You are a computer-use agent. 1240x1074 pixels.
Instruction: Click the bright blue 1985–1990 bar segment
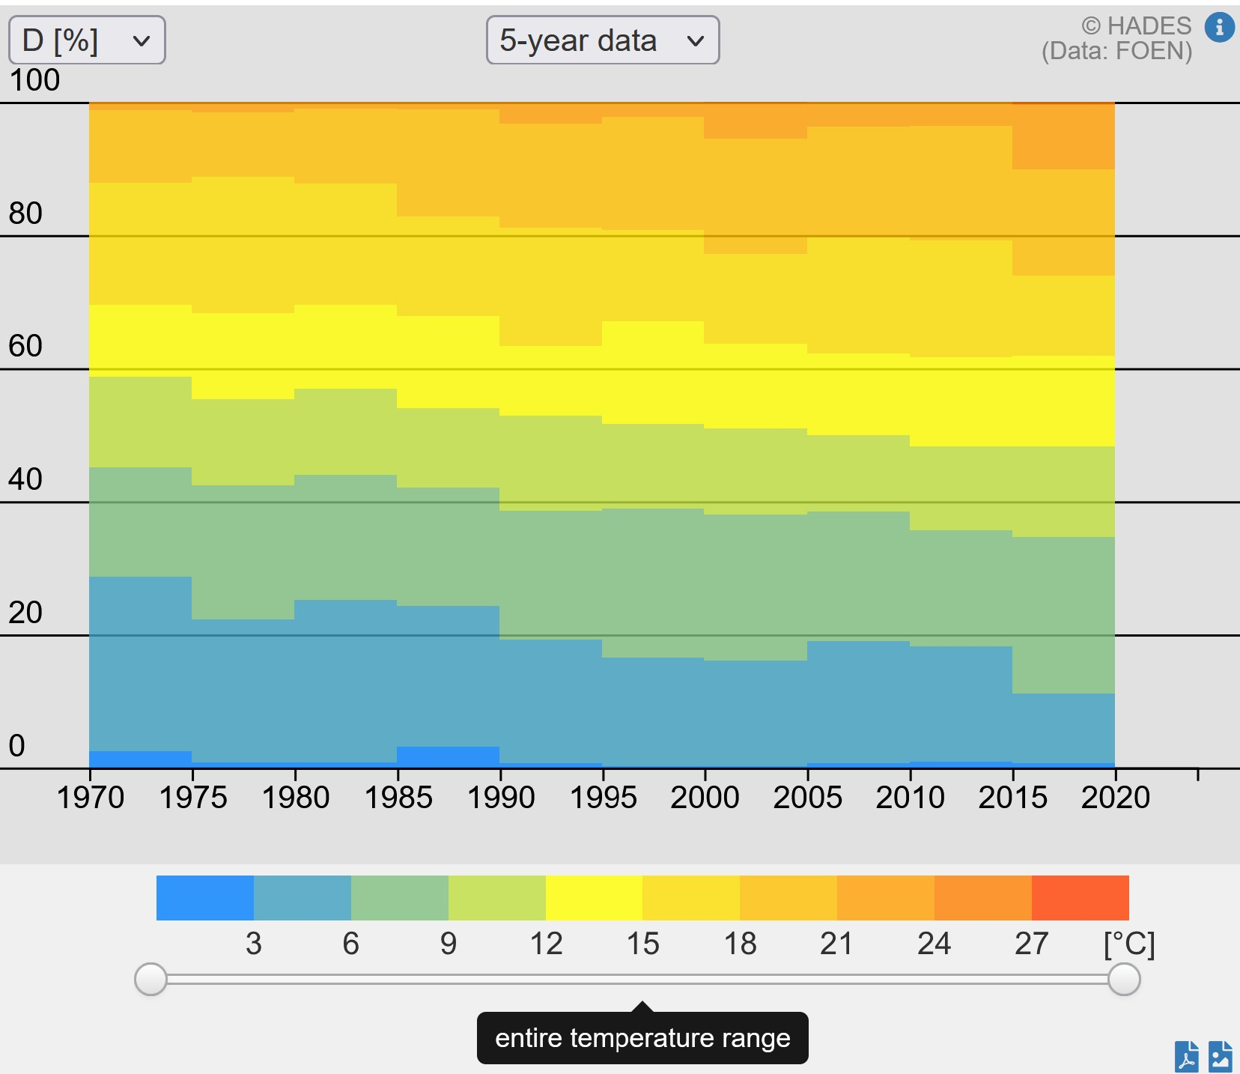[x=448, y=756]
